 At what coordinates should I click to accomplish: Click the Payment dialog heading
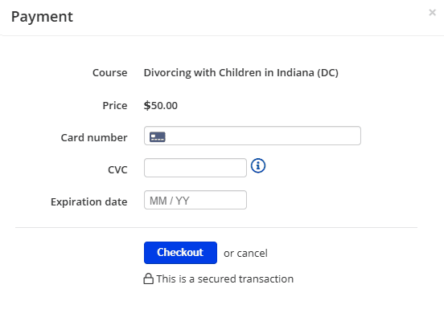(x=42, y=17)
